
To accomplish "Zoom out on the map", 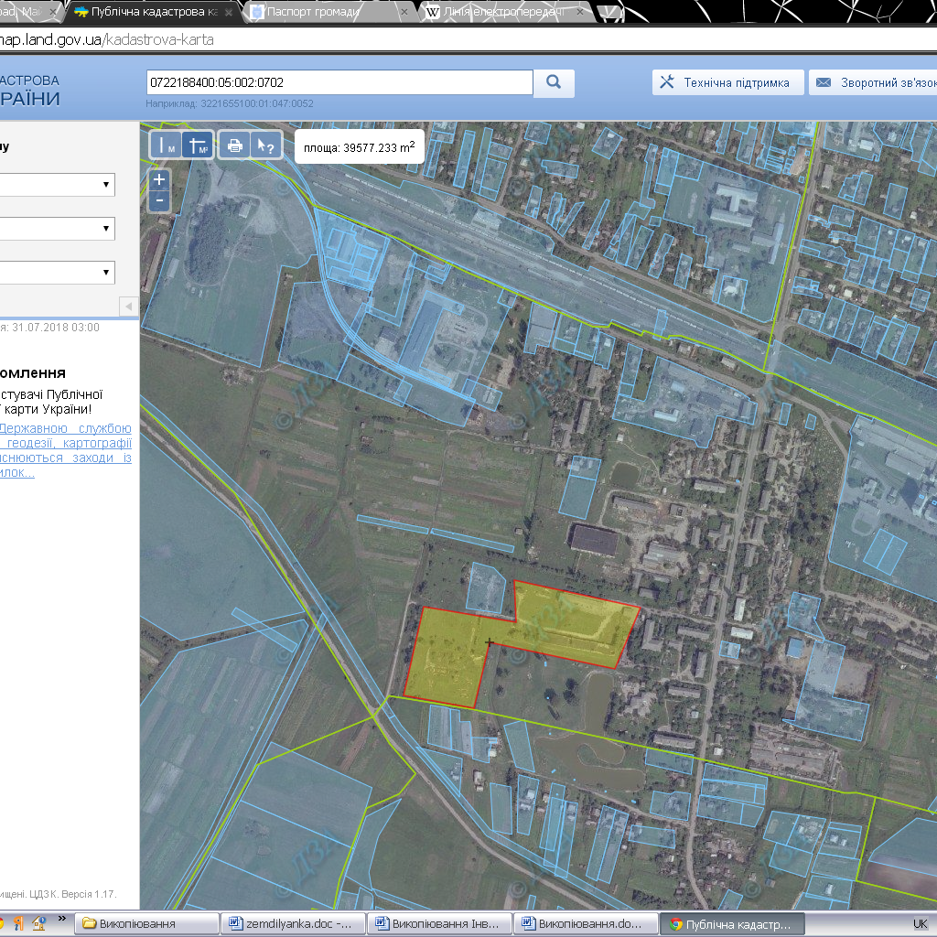I will pos(159,200).
